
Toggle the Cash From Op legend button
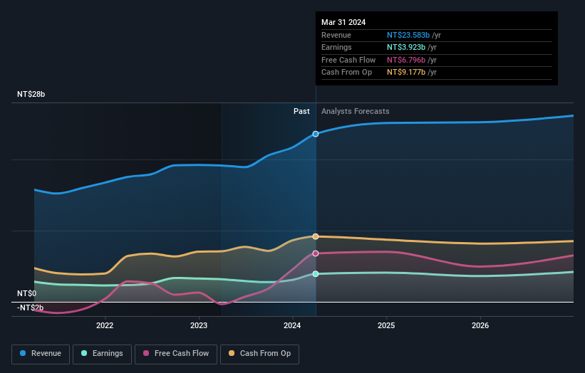pos(259,354)
